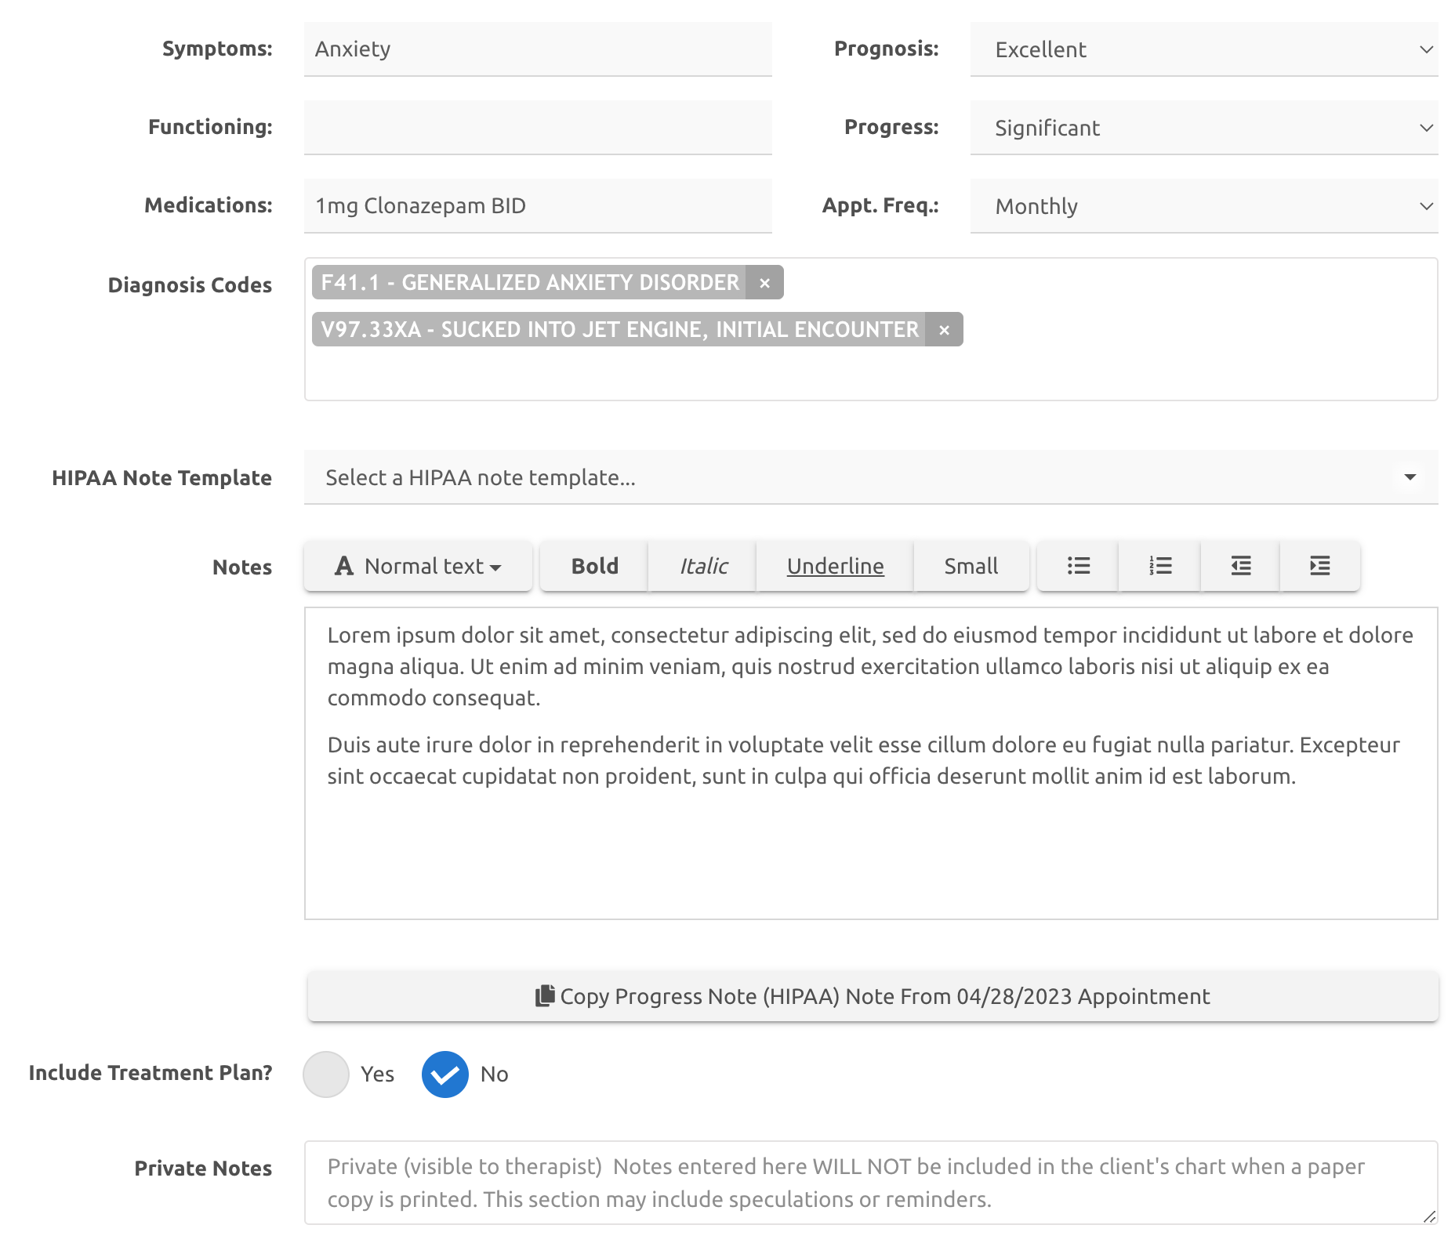Apply Small text formatting

pos(971,566)
